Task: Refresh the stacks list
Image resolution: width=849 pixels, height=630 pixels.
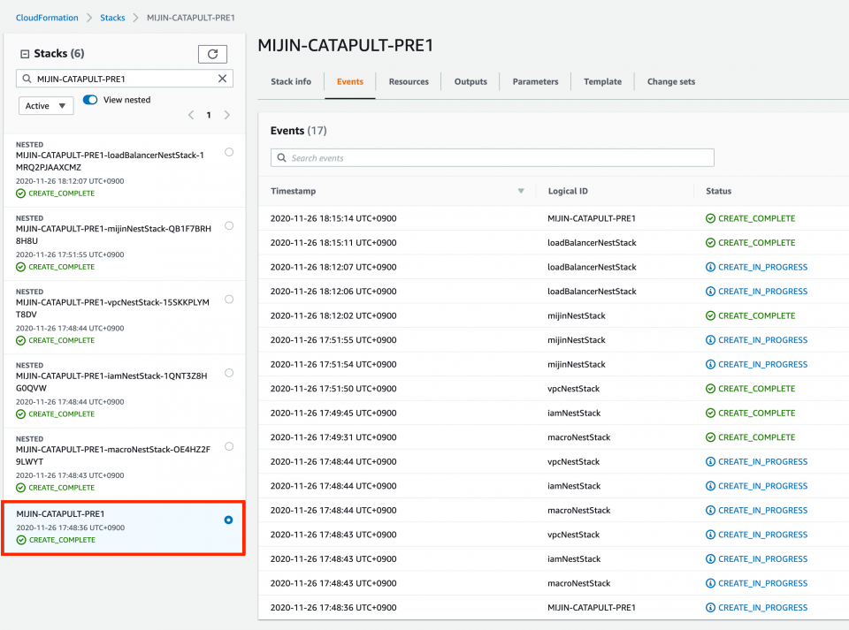Action: [212, 54]
